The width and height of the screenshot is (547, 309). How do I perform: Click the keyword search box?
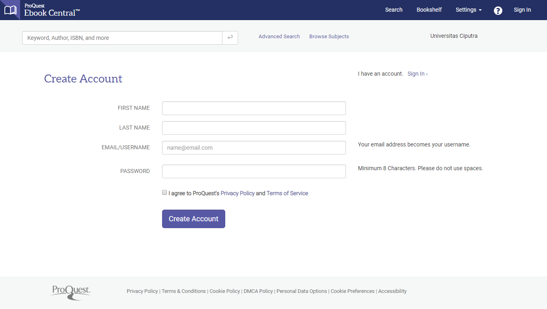click(122, 38)
